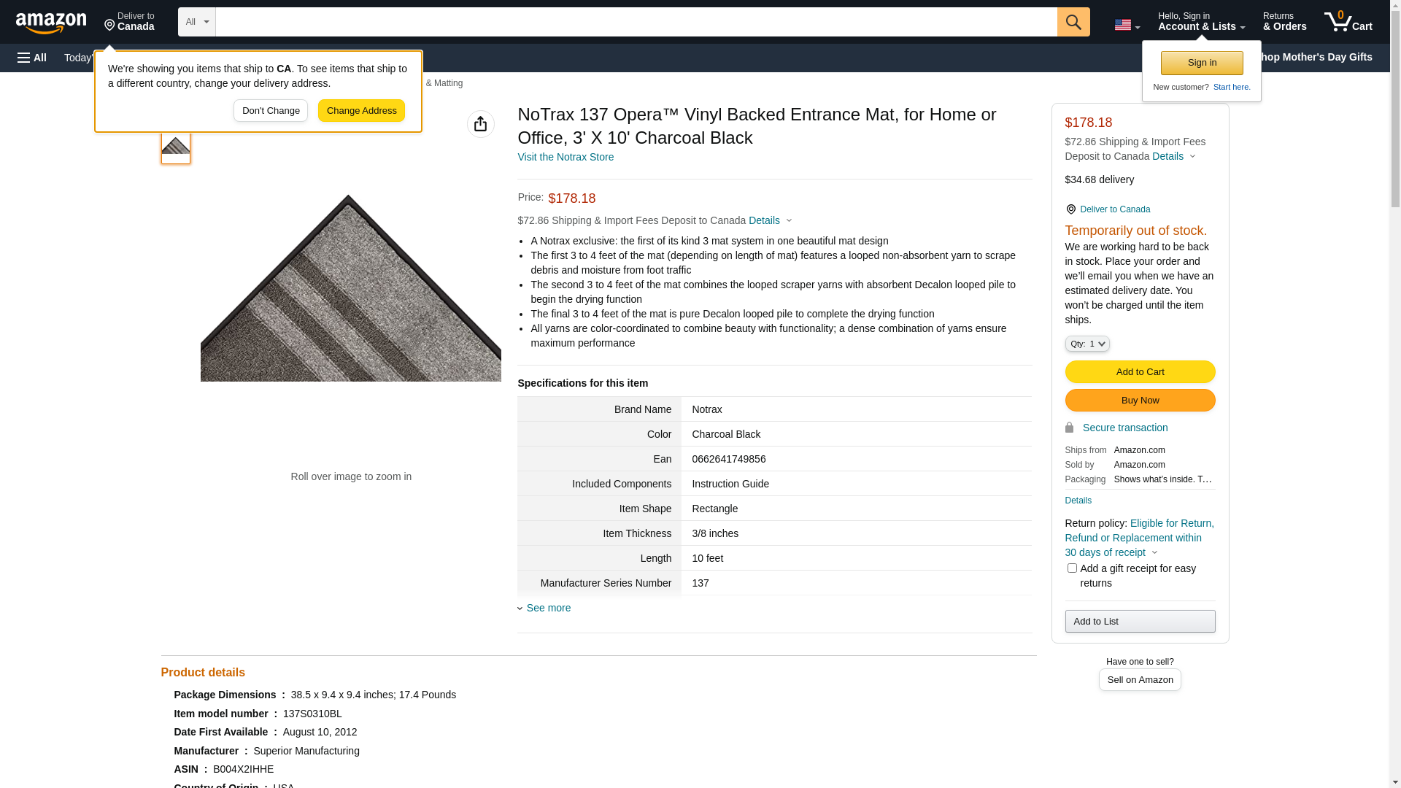Image resolution: width=1401 pixels, height=788 pixels.
Task: Click into the Amazon search field
Action: (635, 22)
